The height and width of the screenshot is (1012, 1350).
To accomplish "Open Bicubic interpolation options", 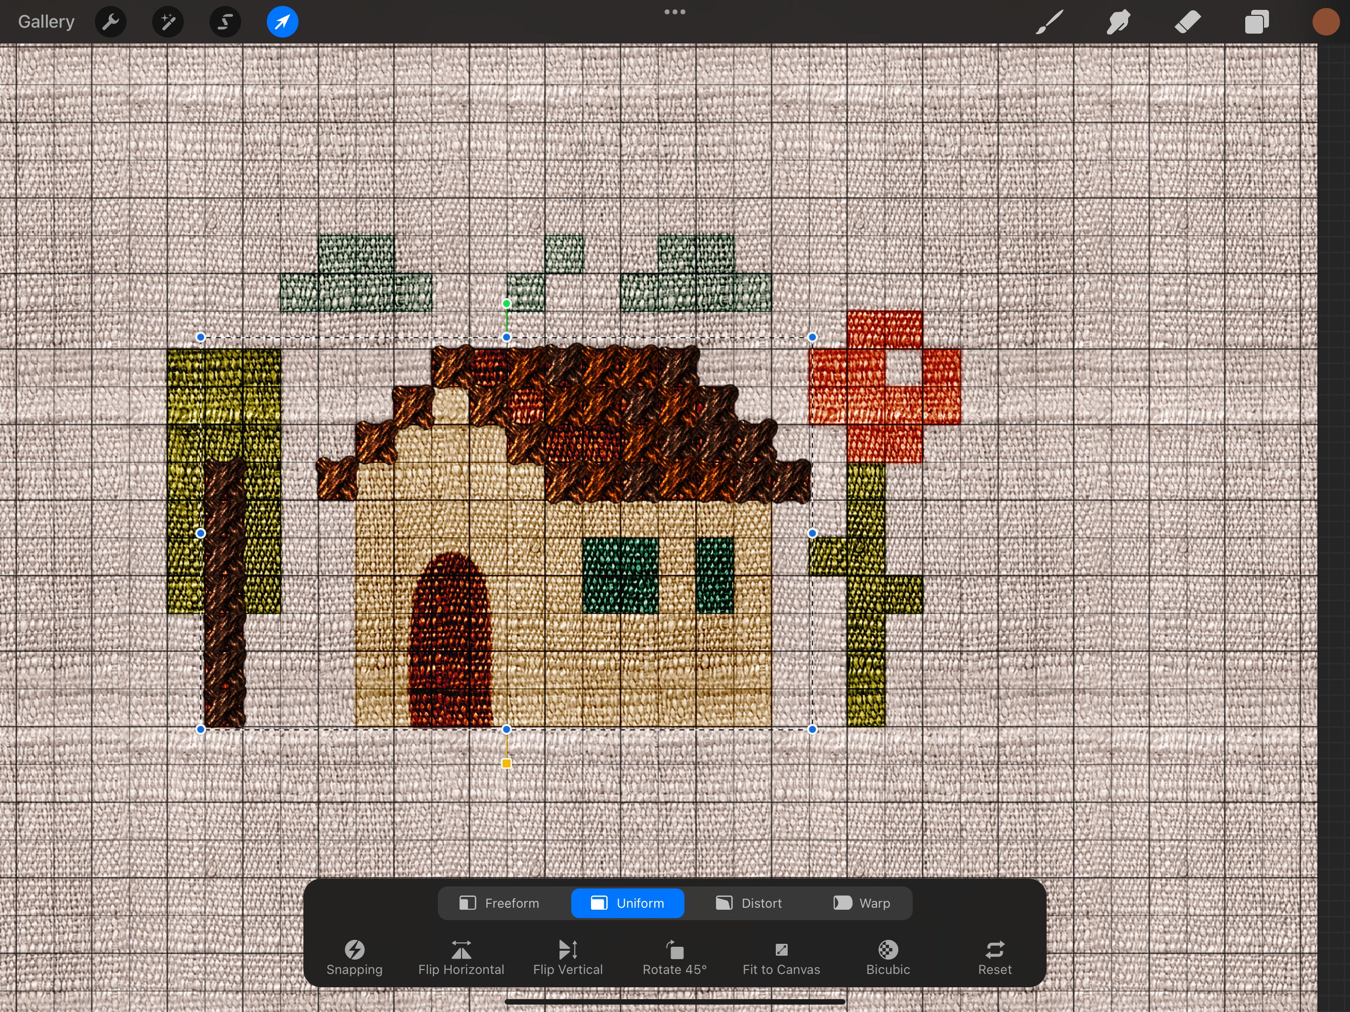I will 888,958.
